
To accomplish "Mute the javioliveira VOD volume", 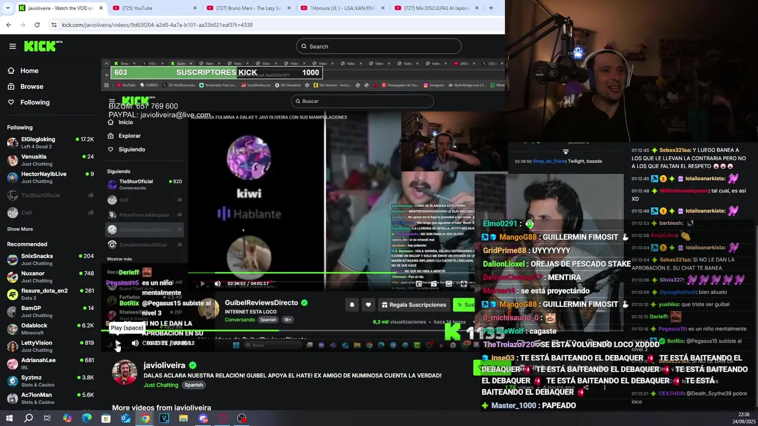I will click(135, 343).
